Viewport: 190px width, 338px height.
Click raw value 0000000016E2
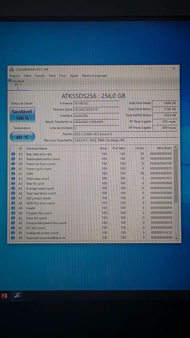click(161, 179)
